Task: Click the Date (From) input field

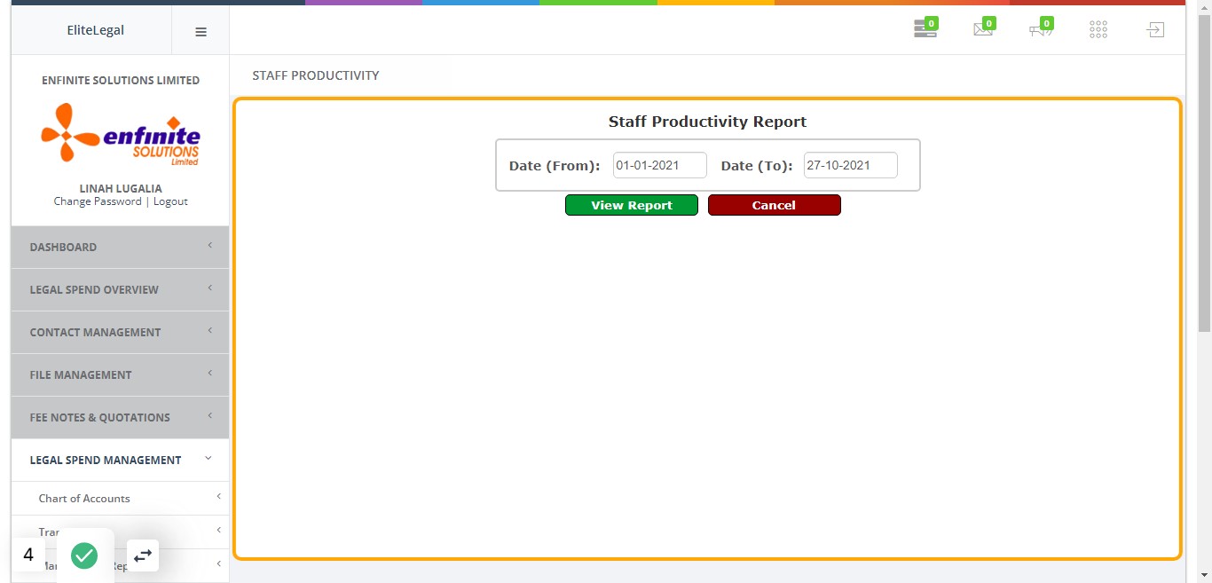Action: 660,165
